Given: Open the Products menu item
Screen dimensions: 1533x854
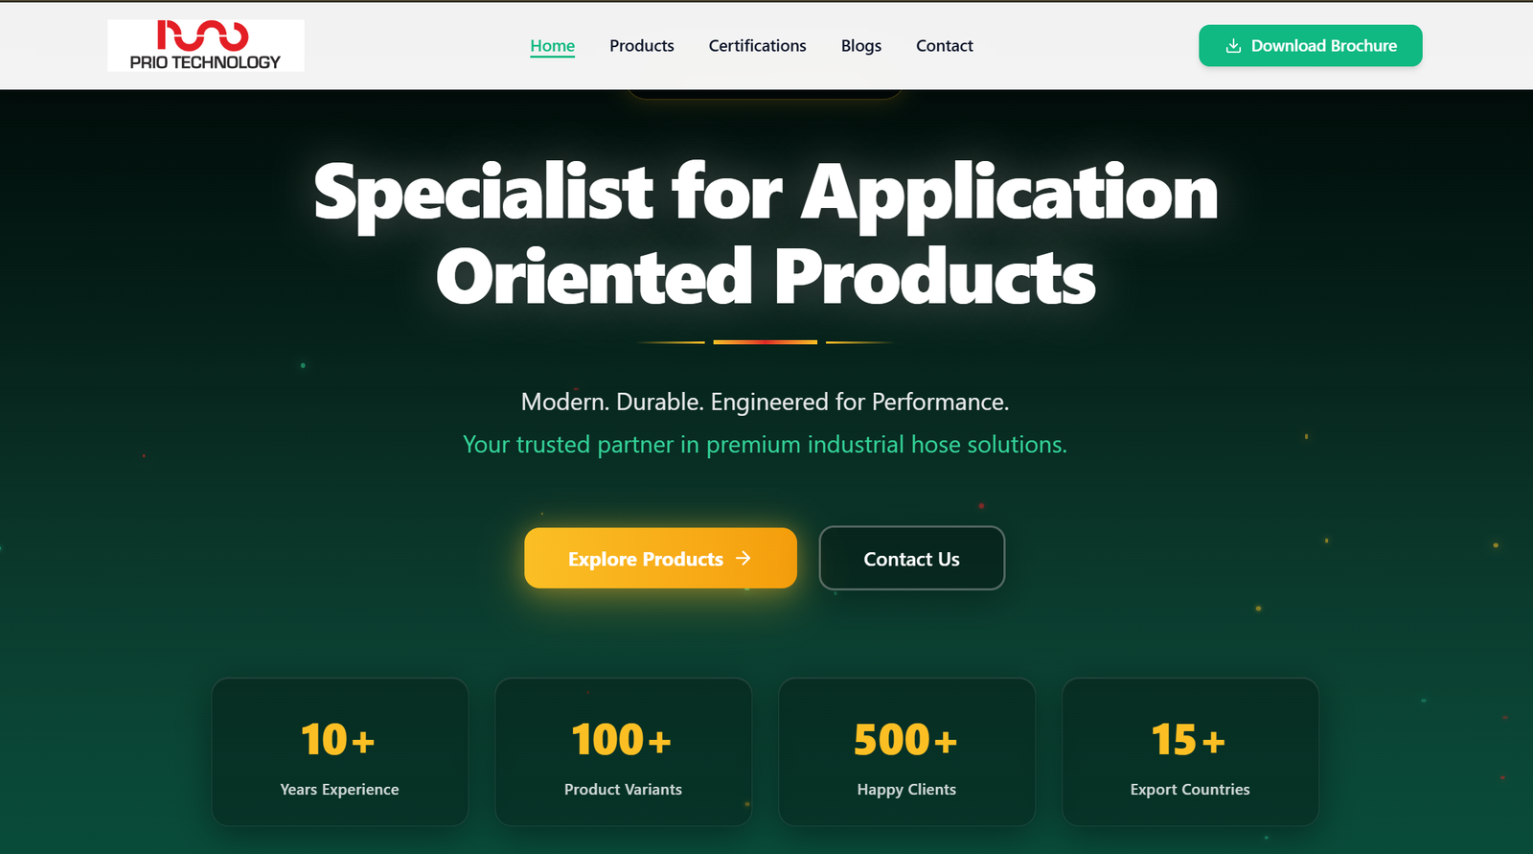Looking at the screenshot, I should (641, 46).
